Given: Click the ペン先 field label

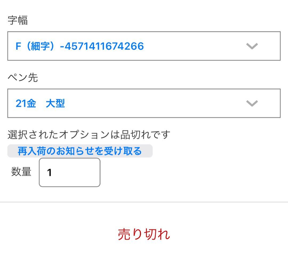Looking at the screenshot, I should coord(23,78).
